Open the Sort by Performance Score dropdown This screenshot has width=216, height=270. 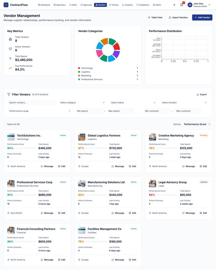[x=197, y=124]
